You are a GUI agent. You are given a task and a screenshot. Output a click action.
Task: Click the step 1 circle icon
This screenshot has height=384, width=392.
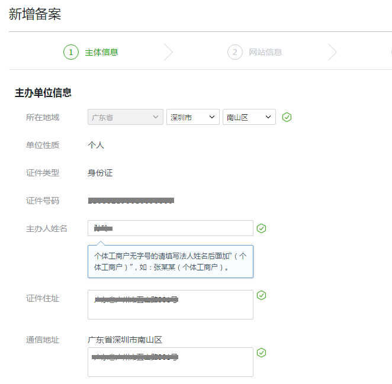[71, 52]
